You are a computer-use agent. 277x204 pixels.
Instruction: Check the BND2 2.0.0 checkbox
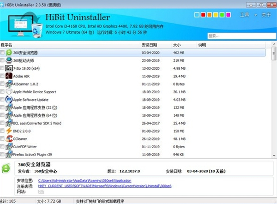(2, 131)
